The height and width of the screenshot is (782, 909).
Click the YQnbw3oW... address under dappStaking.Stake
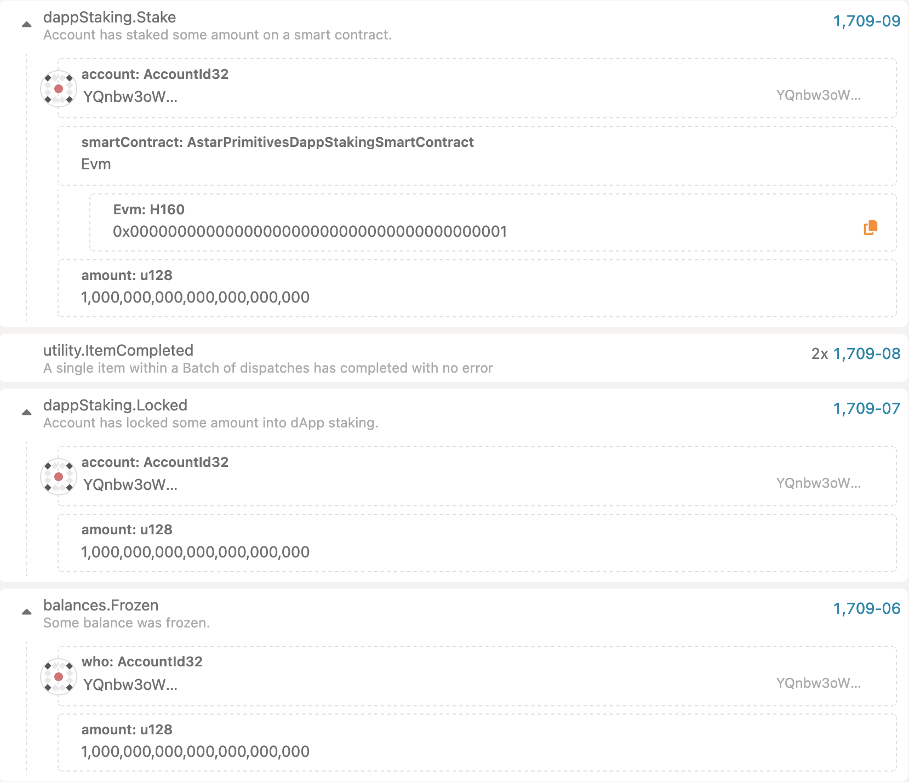click(x=130, y=97)
